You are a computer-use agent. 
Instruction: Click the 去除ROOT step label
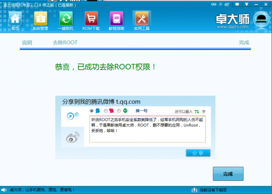point(65,42)
